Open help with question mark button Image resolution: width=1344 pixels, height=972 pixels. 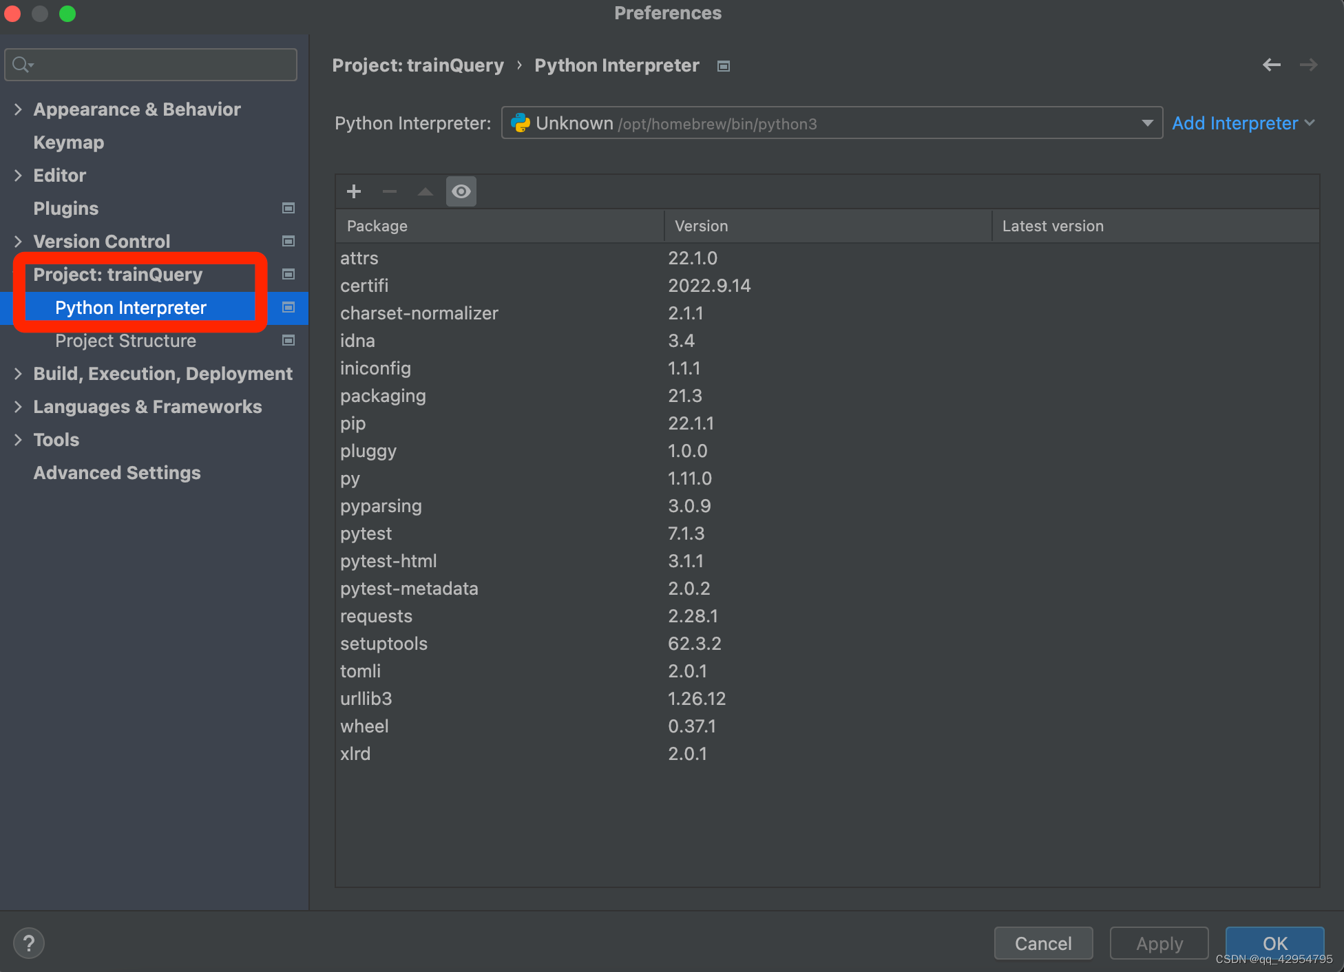point(29,943)
